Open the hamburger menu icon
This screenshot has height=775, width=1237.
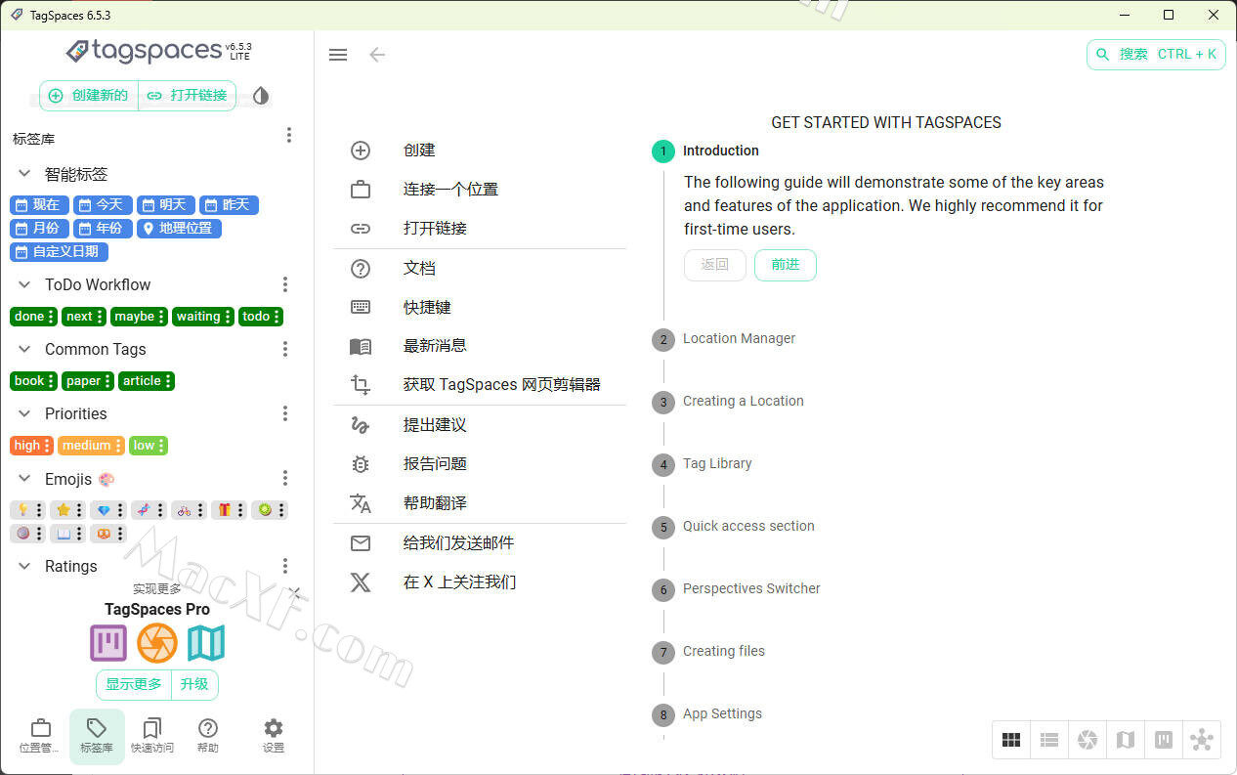338,55
